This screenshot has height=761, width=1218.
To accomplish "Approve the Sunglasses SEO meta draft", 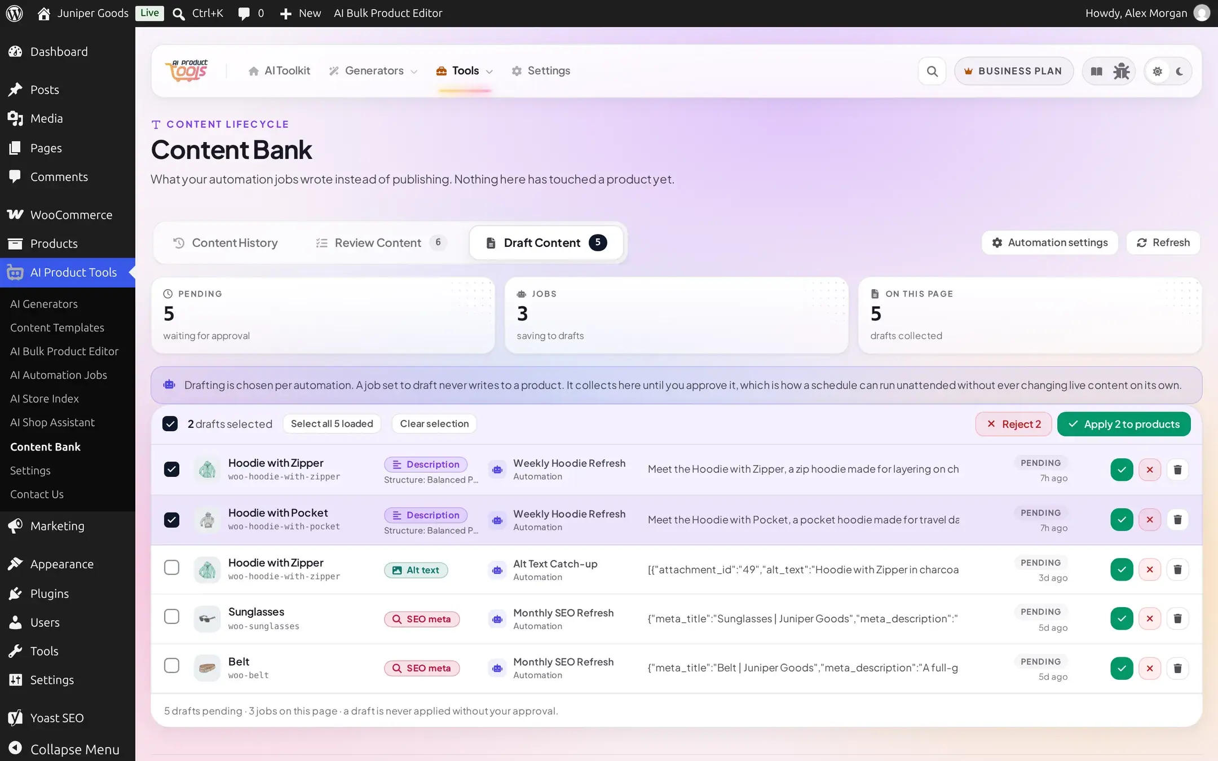I will [x=1122, y=618].
